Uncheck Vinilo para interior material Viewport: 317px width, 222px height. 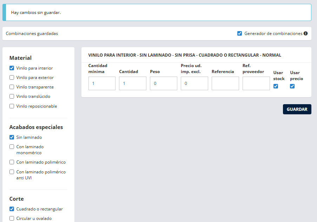12,68
